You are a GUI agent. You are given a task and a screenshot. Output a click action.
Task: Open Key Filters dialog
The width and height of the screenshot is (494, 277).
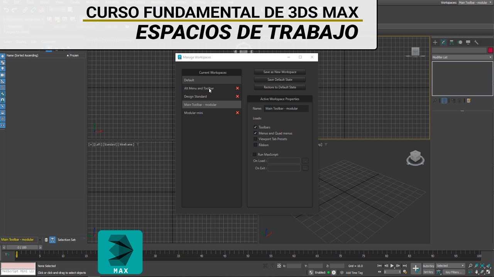click(453, 272)
